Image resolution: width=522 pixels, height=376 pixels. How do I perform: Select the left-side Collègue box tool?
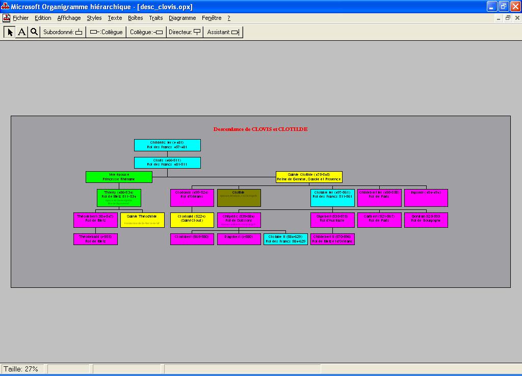(106, 32)
